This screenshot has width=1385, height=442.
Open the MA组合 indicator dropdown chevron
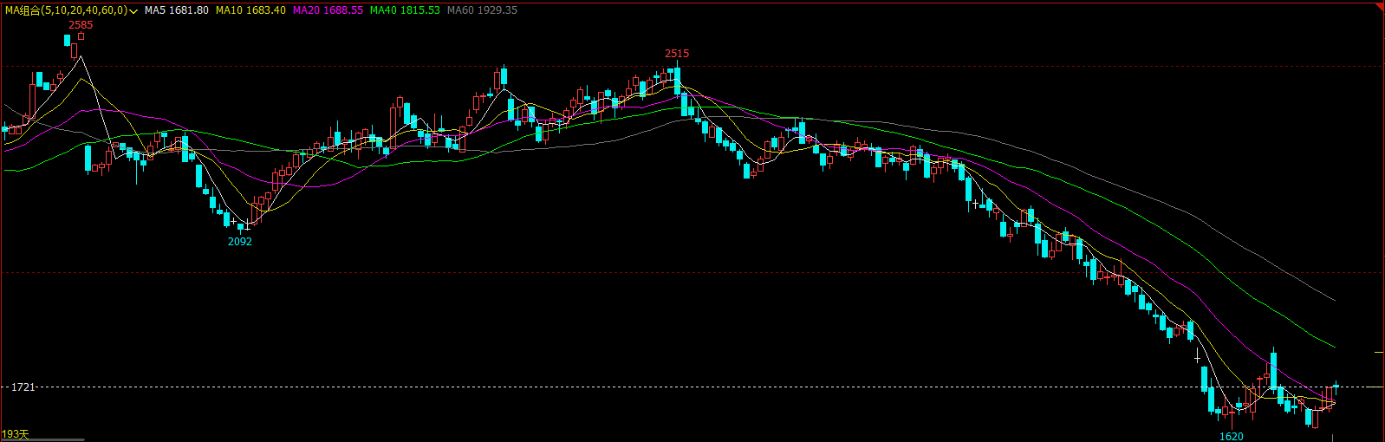[134, 11]
